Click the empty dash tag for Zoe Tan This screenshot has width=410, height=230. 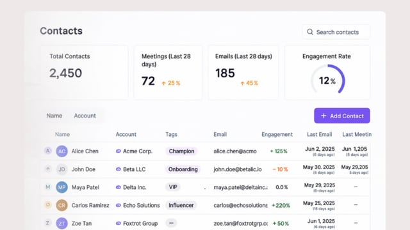[171, 223]
